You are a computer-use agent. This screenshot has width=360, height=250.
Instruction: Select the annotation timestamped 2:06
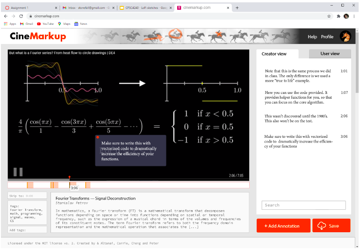click(x=306, y=118)
